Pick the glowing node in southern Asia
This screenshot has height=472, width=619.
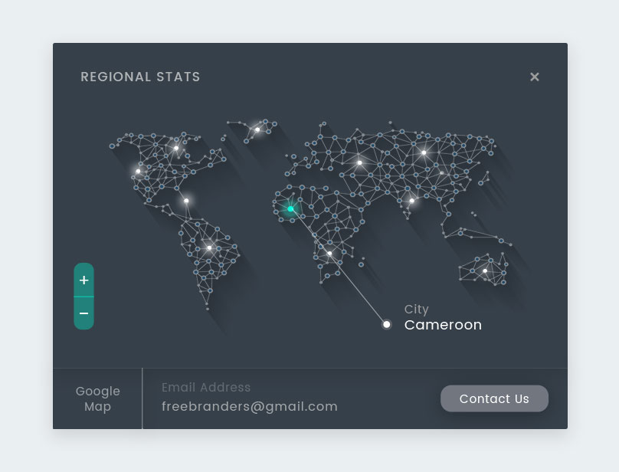tap(411, 201)
